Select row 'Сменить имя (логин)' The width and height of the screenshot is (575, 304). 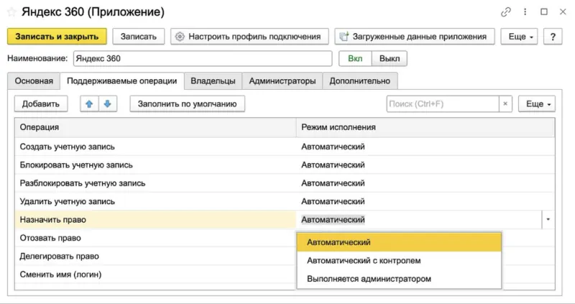point(155,275)
